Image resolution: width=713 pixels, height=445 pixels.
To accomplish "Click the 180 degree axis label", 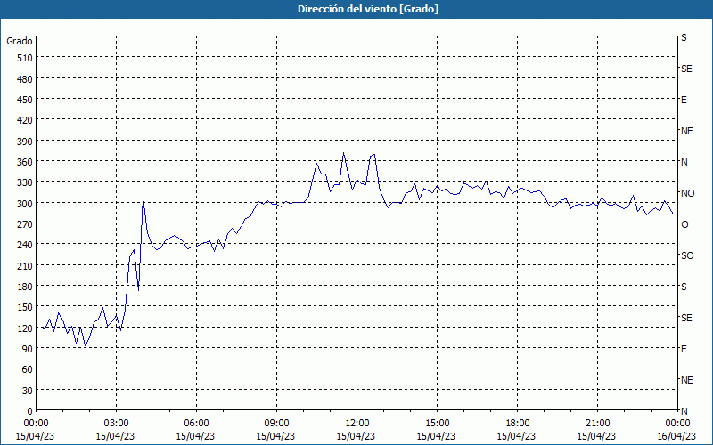I will coord(25,287).
